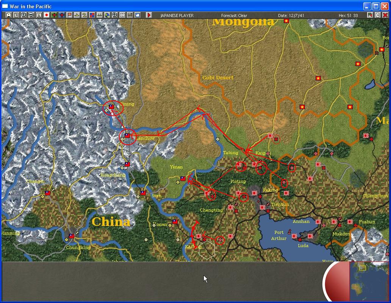Click the ship silhouette toolbar icon

(77, 15)
